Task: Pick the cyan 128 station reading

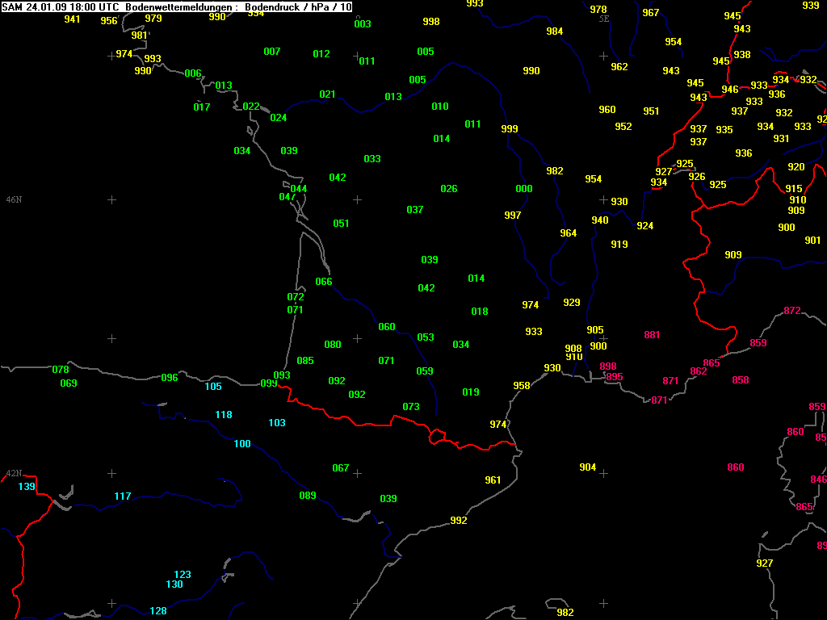Action: (x=158, y=611)
